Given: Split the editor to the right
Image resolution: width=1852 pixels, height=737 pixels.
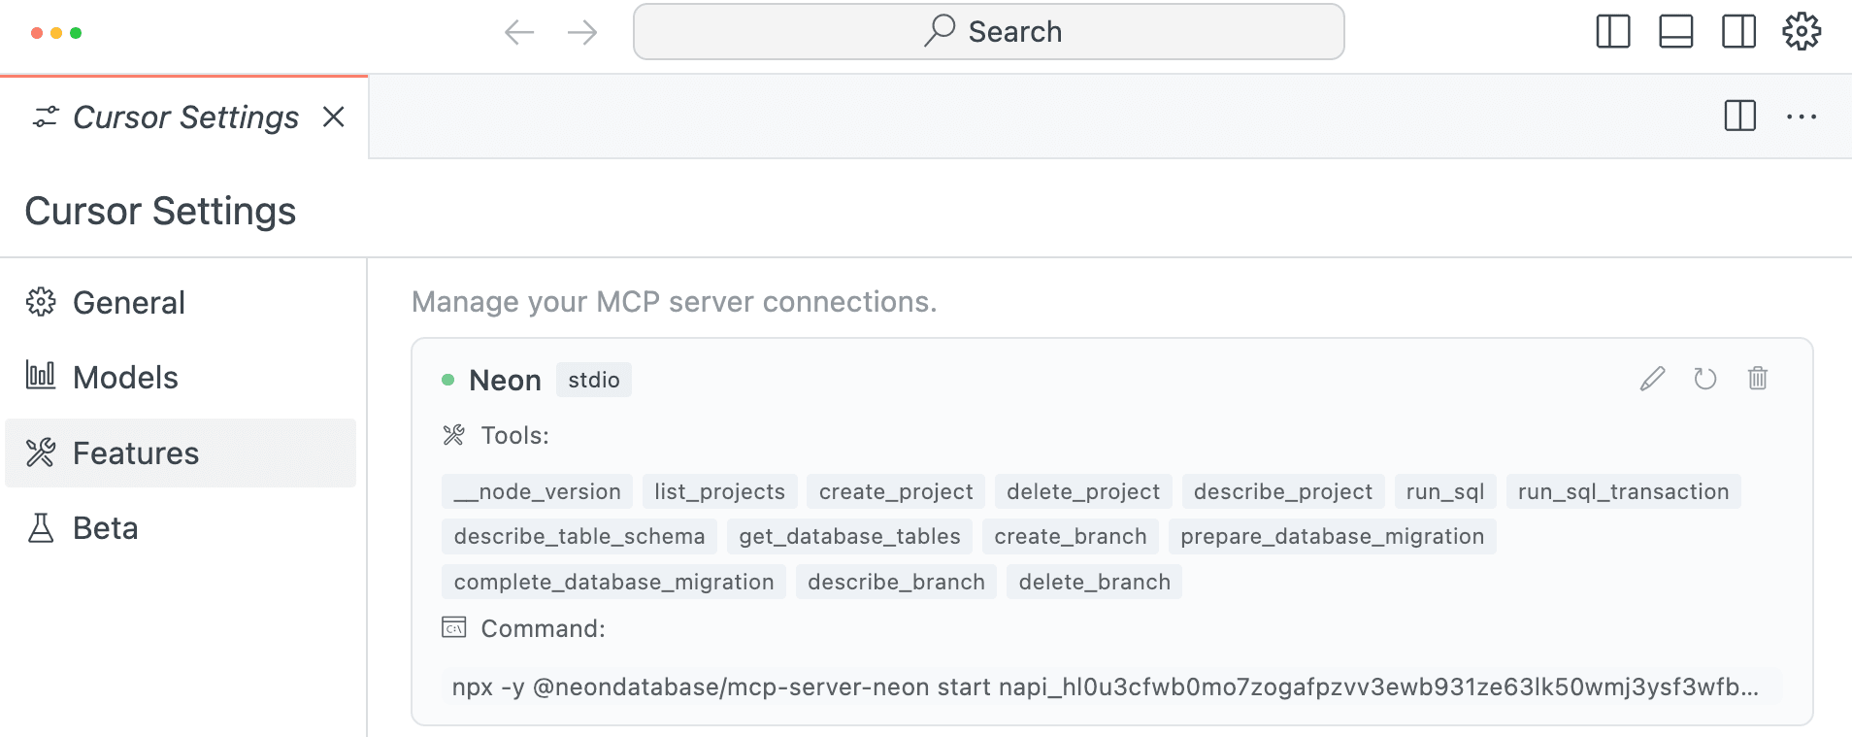Looking at the screenshot, I should click(1739, 117).
